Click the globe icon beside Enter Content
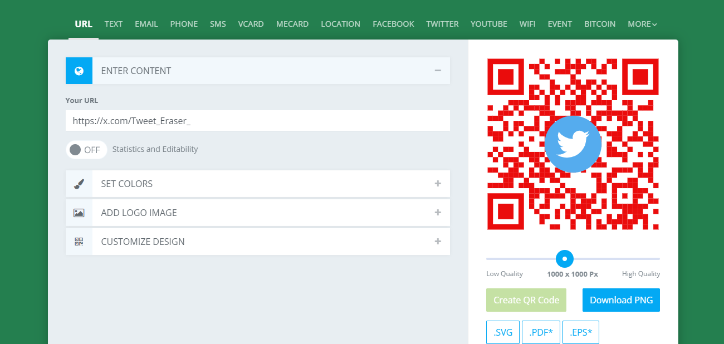This screenshot has height=344, width=724. [x=79, y=71]
